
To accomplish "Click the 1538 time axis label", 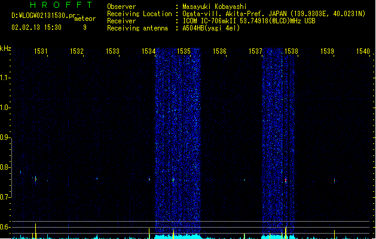I will pos(291,51).
